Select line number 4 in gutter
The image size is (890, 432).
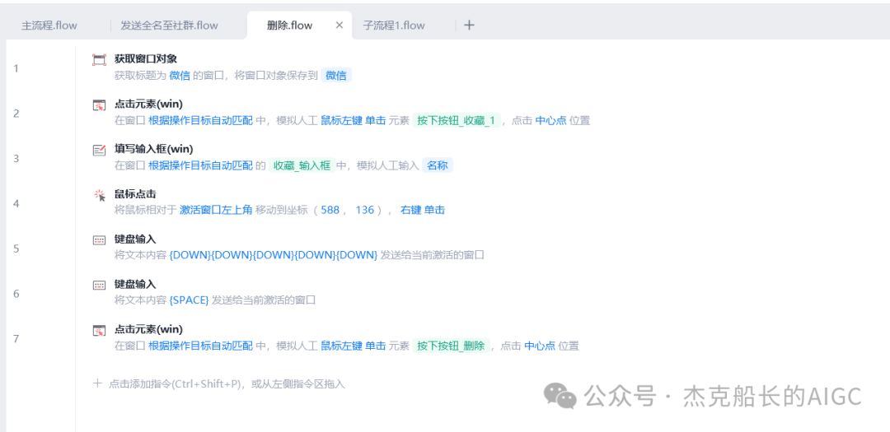16,203
